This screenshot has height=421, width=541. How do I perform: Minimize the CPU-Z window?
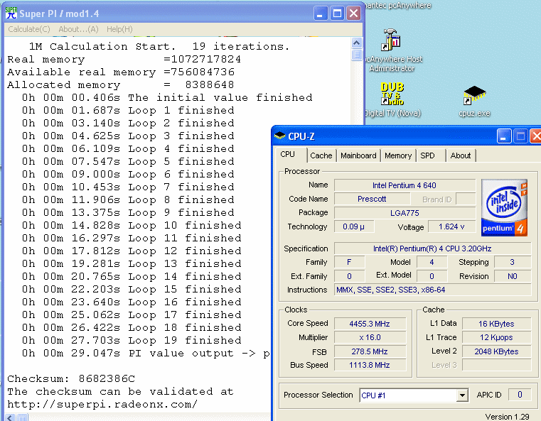tap(504, 136)
